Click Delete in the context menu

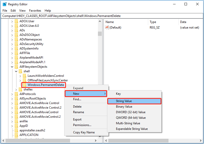click(x=86, y=107)
